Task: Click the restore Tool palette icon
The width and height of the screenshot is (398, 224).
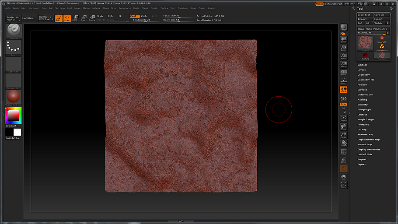Action: [x=391, y=9]
